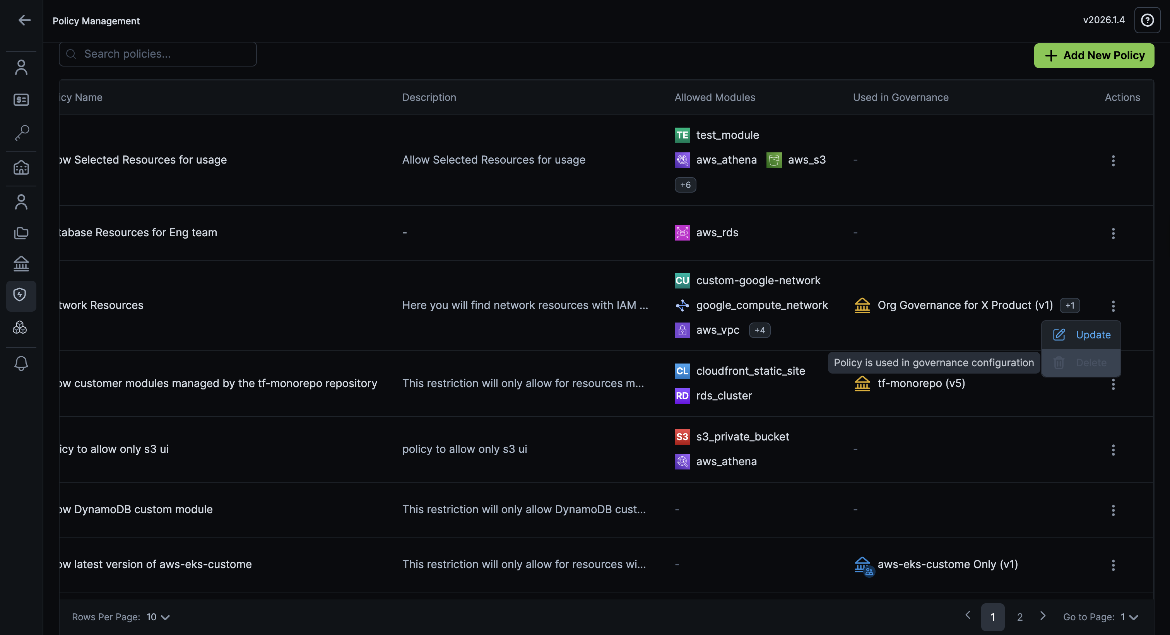Image resolution: width=1170 pixels, height=635 pixels.
Task: Select the shield policy sidebar icon
Action: coord(21,295)
